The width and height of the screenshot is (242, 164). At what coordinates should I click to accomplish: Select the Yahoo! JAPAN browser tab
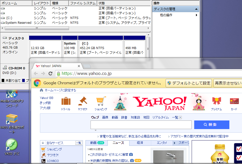click(x=57, y=66)
